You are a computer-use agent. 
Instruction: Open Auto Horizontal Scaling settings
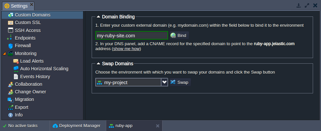(42, 69)
